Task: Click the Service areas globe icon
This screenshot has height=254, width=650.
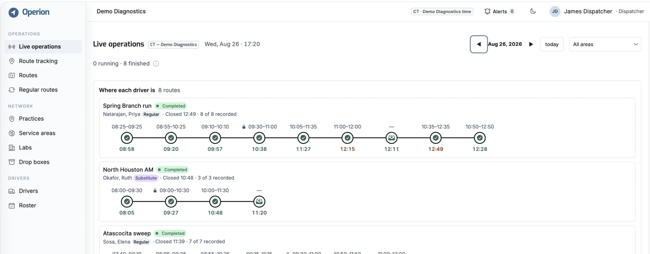Action: (12, 133)
